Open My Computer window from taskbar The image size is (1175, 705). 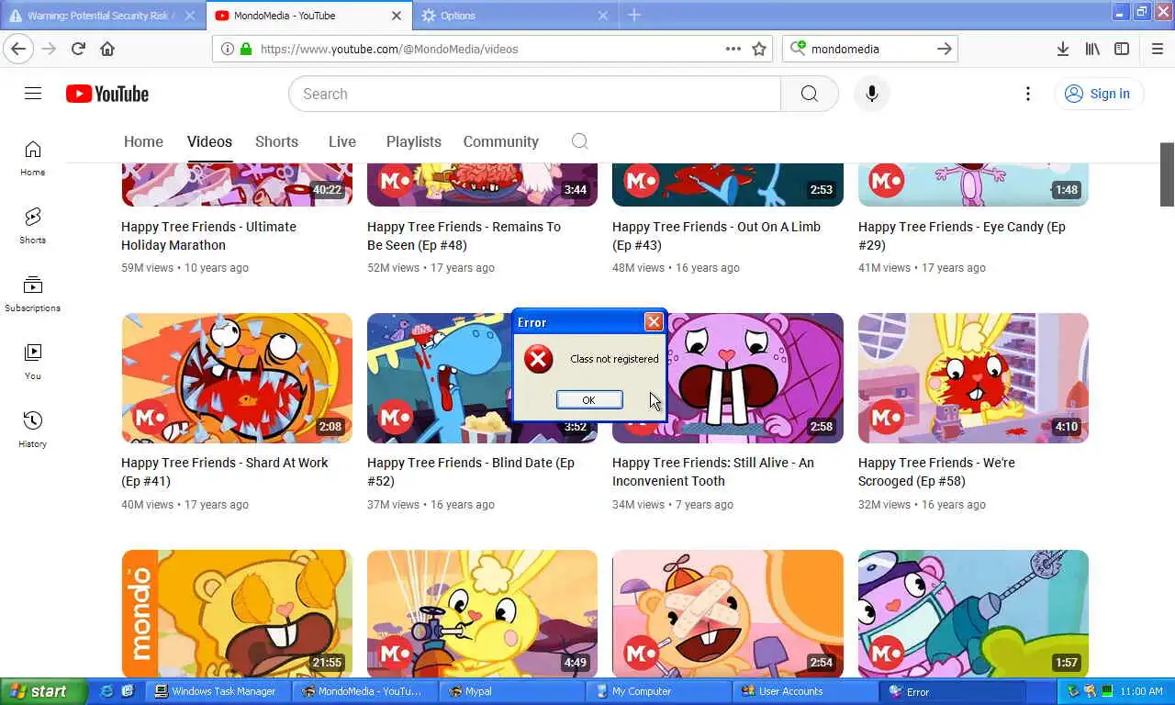pyautogui.click(x=658, y=691)
